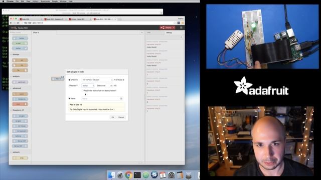Click the Node-RED logo in header
This screenshot has height=180, width=321.
(19, 28)
